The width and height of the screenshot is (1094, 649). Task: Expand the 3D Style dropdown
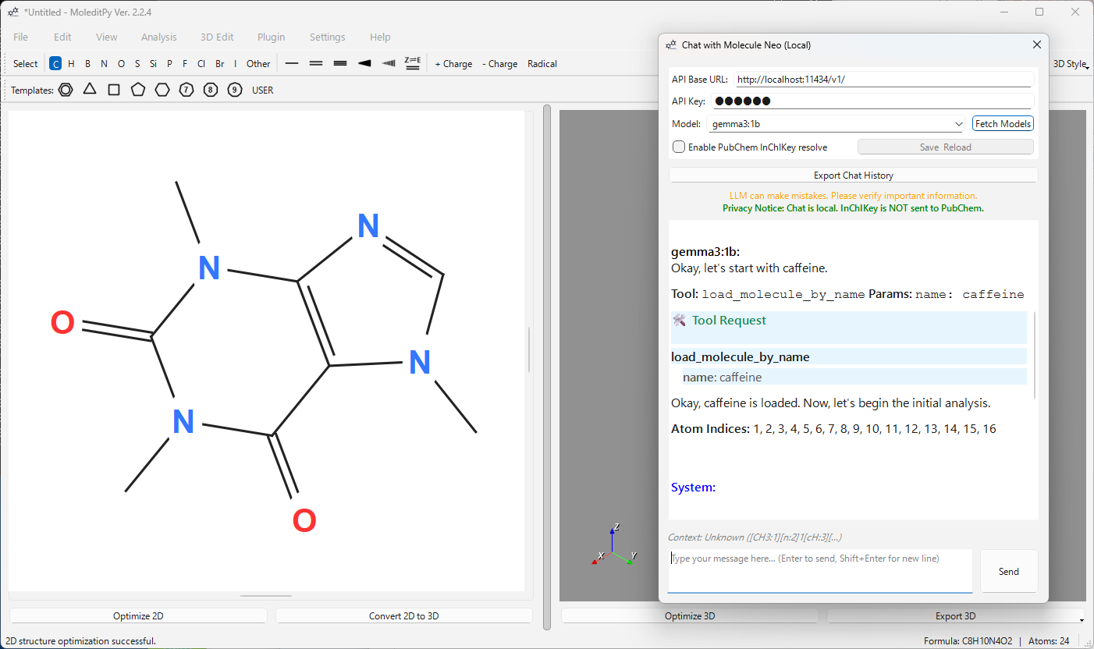pos(1071,64)
